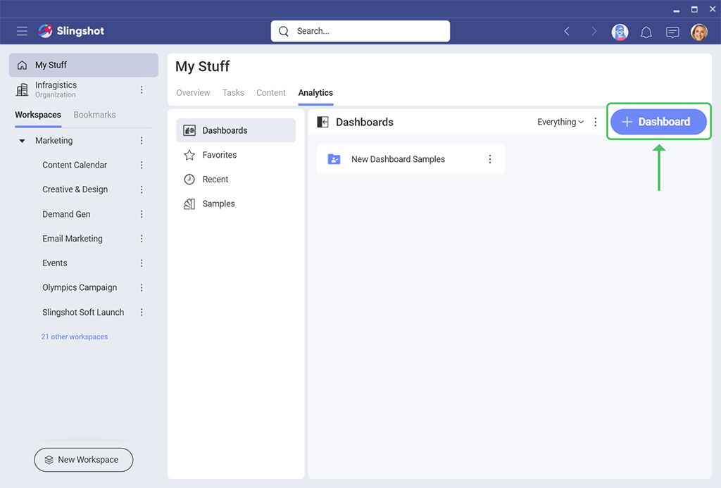Select the Workspaces tab
Image resolution: width=721 pixels, height=488 pixels.
(x=38, y=115)
